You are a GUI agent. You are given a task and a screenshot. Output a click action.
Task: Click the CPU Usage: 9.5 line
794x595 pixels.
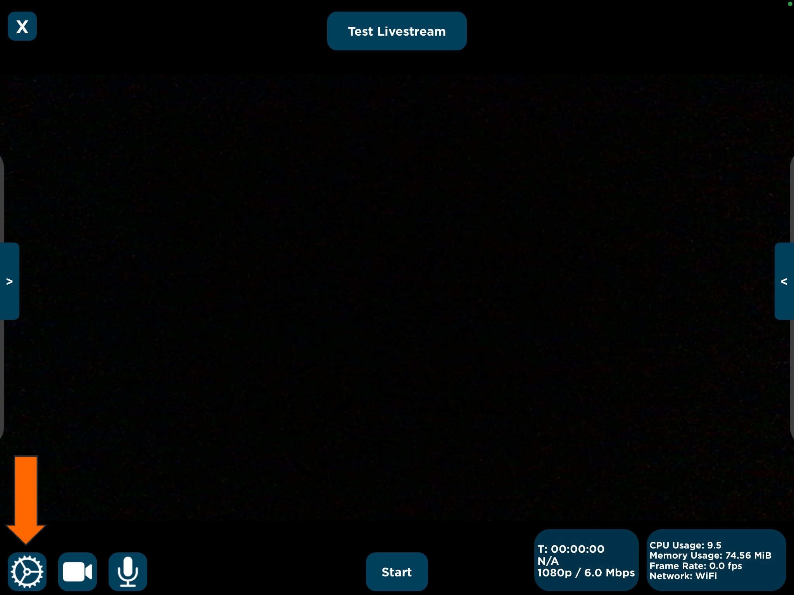point(685,545)
